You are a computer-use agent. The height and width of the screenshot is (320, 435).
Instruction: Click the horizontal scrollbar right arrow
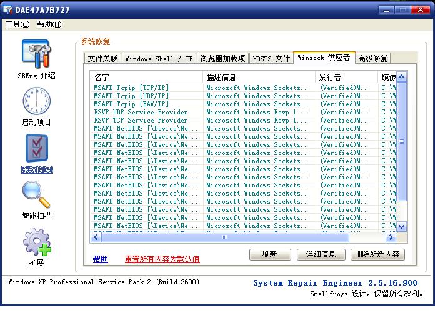tap(391, 237)
